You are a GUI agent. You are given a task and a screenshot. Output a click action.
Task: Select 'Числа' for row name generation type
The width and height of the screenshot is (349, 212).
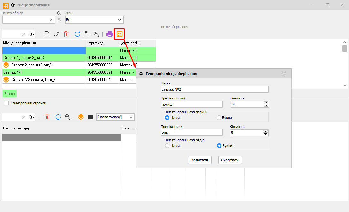click(x=167, y=146)
